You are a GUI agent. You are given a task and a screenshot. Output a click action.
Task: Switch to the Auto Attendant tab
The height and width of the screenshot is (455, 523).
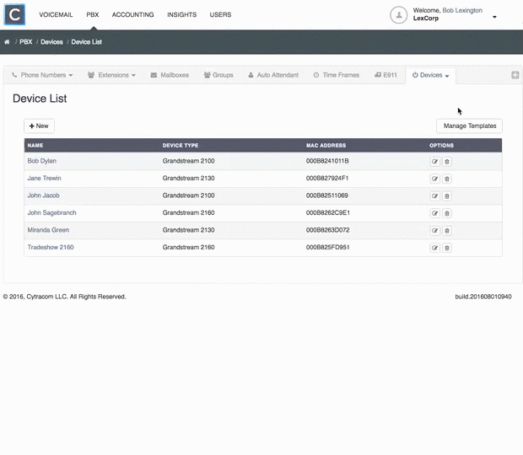(x=273, y=75)
